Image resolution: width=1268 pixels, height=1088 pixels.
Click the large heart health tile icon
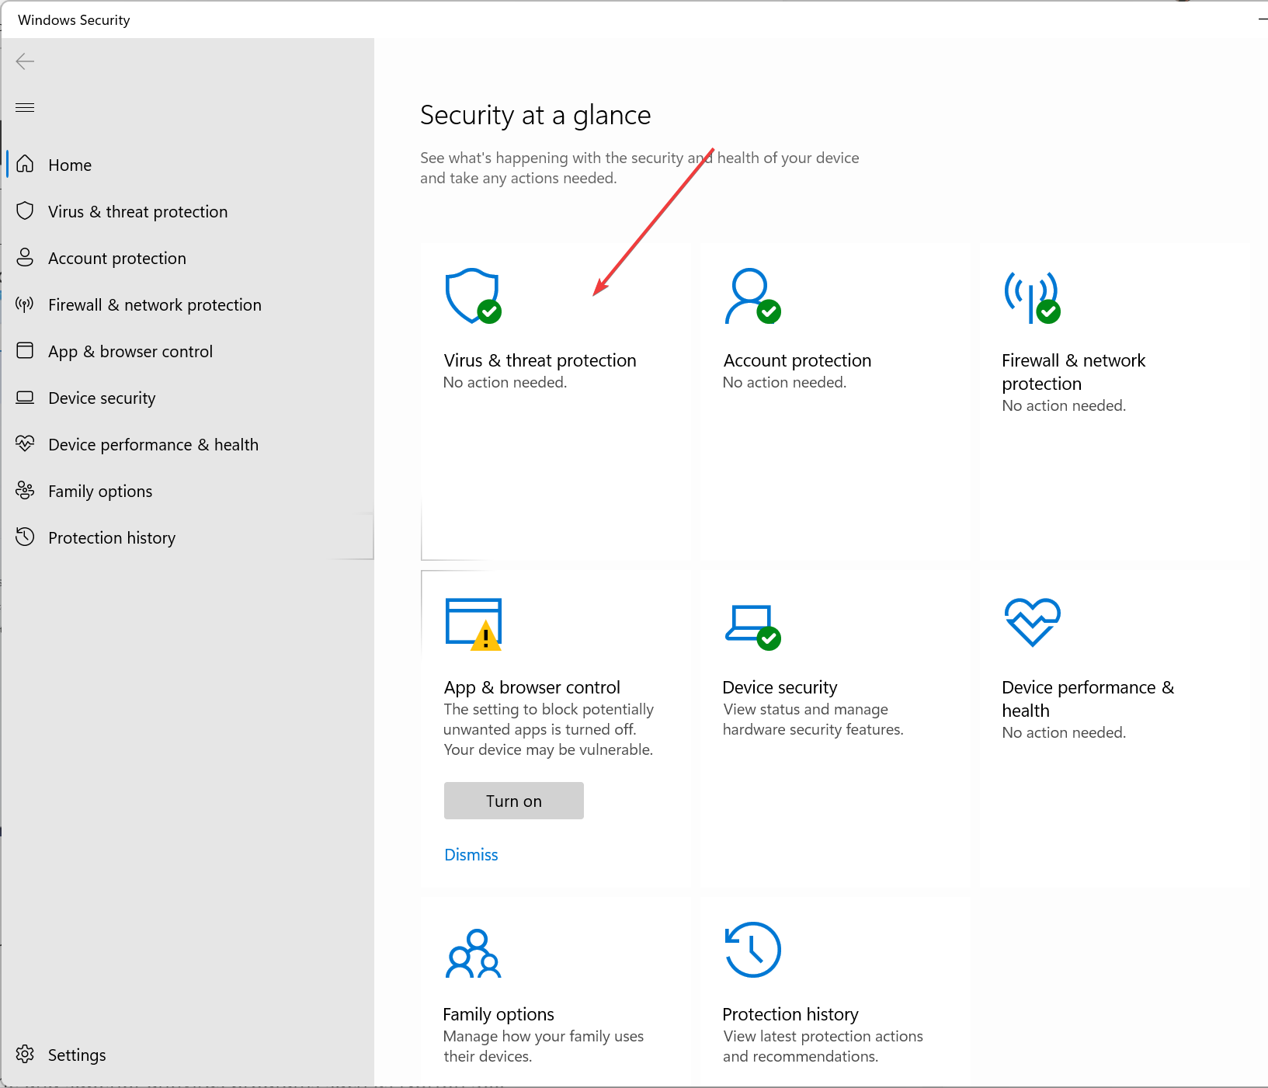[x=1032, y=622]
